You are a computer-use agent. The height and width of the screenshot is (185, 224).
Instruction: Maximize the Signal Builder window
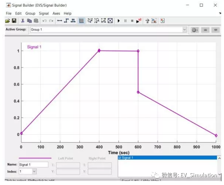point(201,5)
